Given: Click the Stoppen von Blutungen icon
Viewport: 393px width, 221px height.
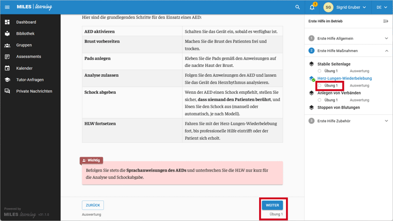Looking at the screenshot, I should coord(311,108).
